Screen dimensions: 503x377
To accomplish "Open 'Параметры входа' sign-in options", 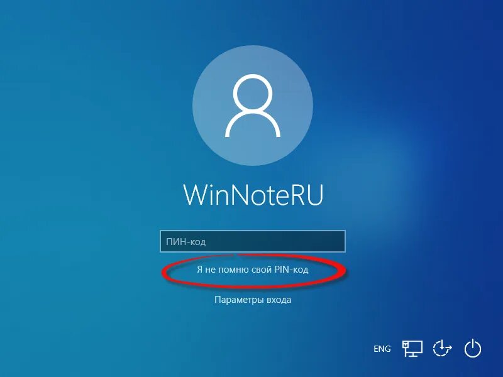I will point(253,300).
